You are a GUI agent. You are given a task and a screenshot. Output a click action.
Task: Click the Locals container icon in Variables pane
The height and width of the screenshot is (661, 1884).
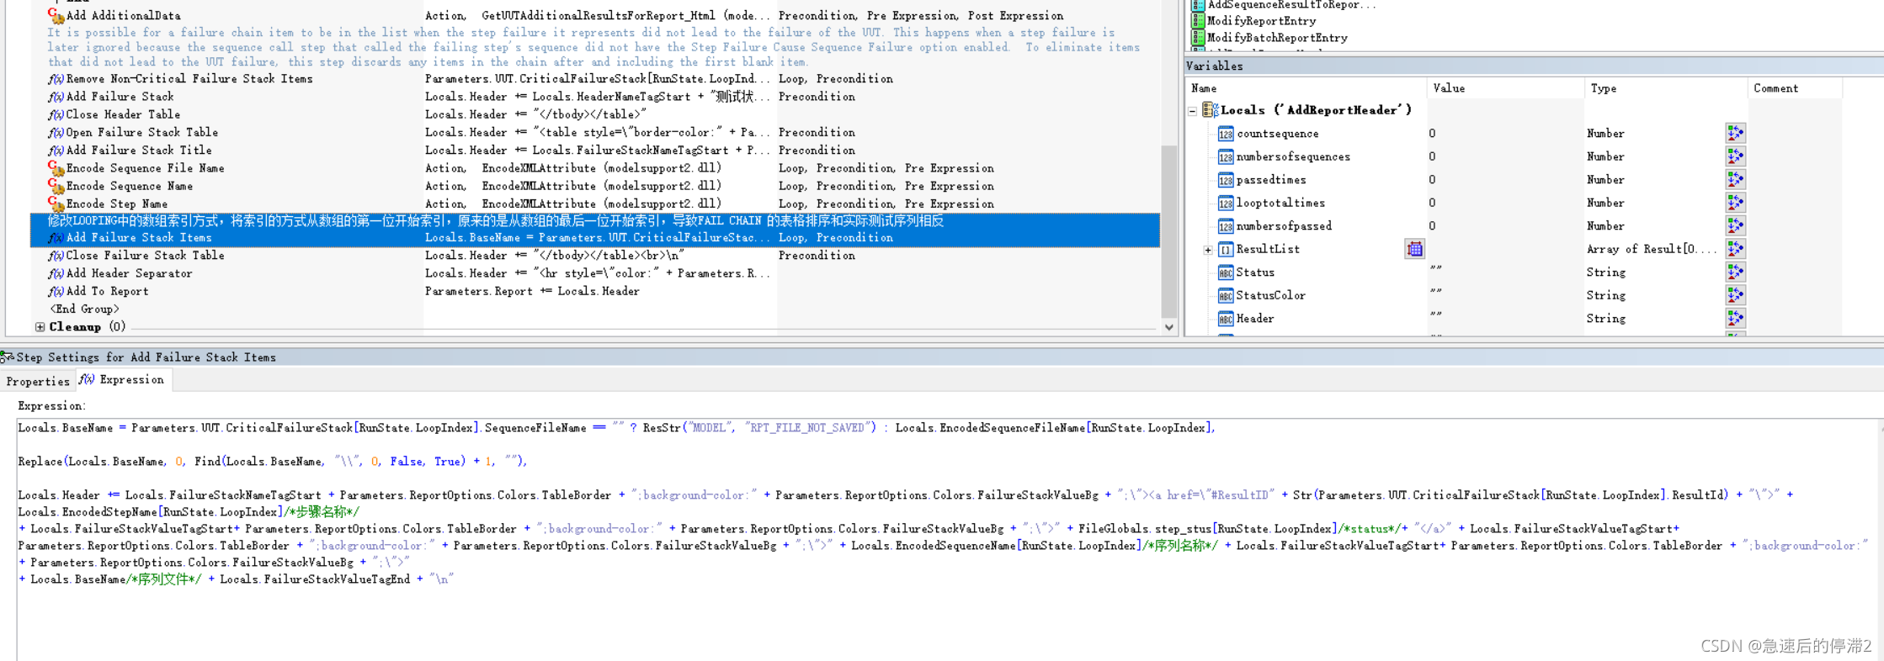(x=1211, y=110)
